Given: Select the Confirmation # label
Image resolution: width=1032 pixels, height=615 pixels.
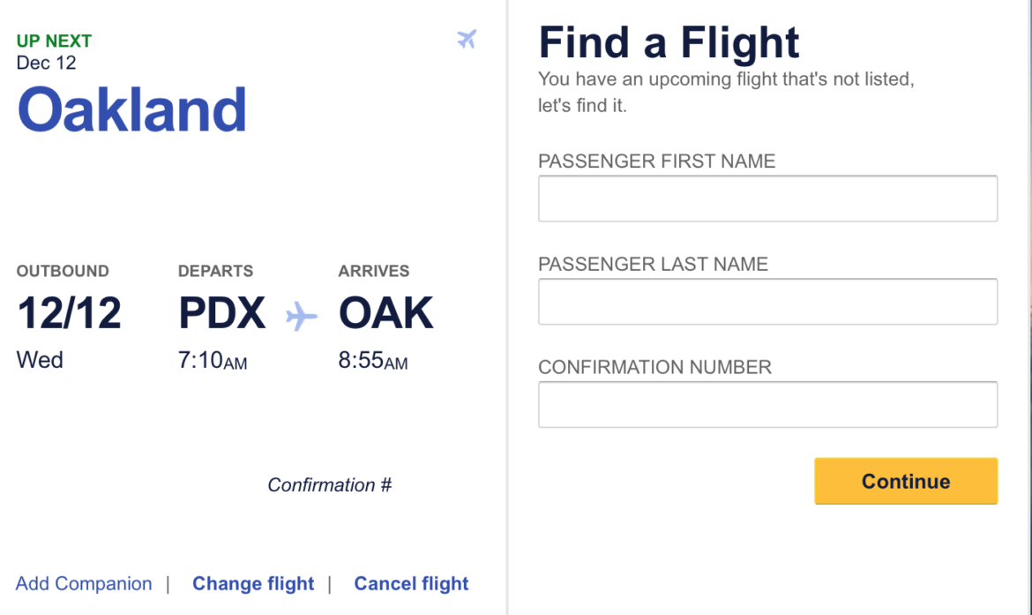Looking at the screenshot, I should (329, 484).
